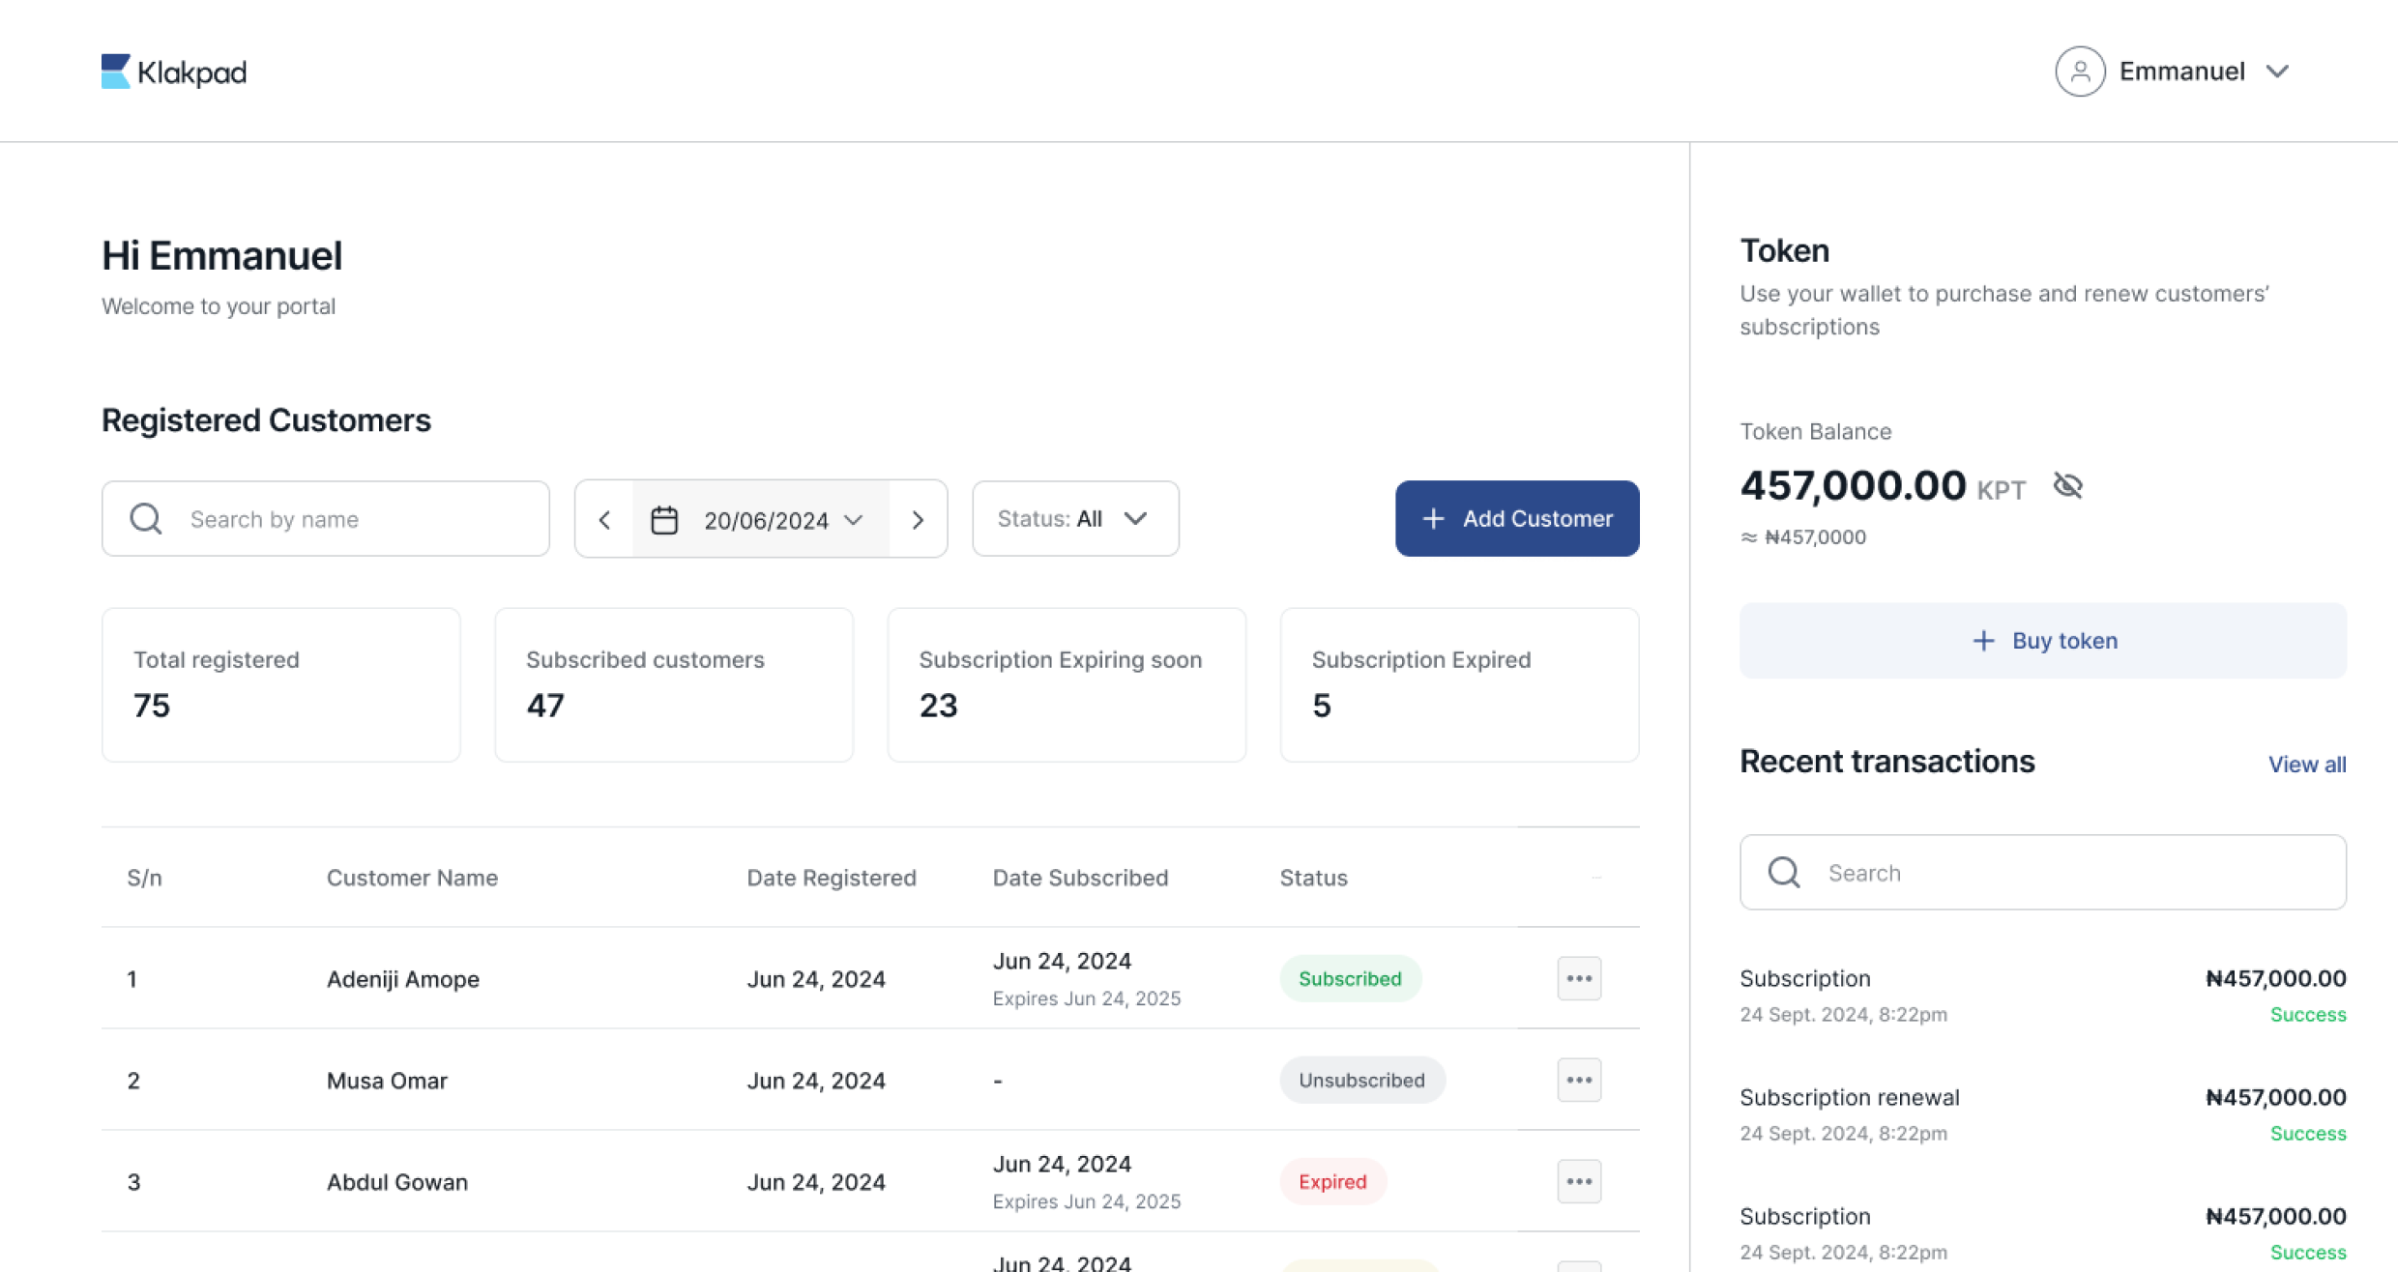
Task: Click the user avatar icon
Action: coord(2080,72)
